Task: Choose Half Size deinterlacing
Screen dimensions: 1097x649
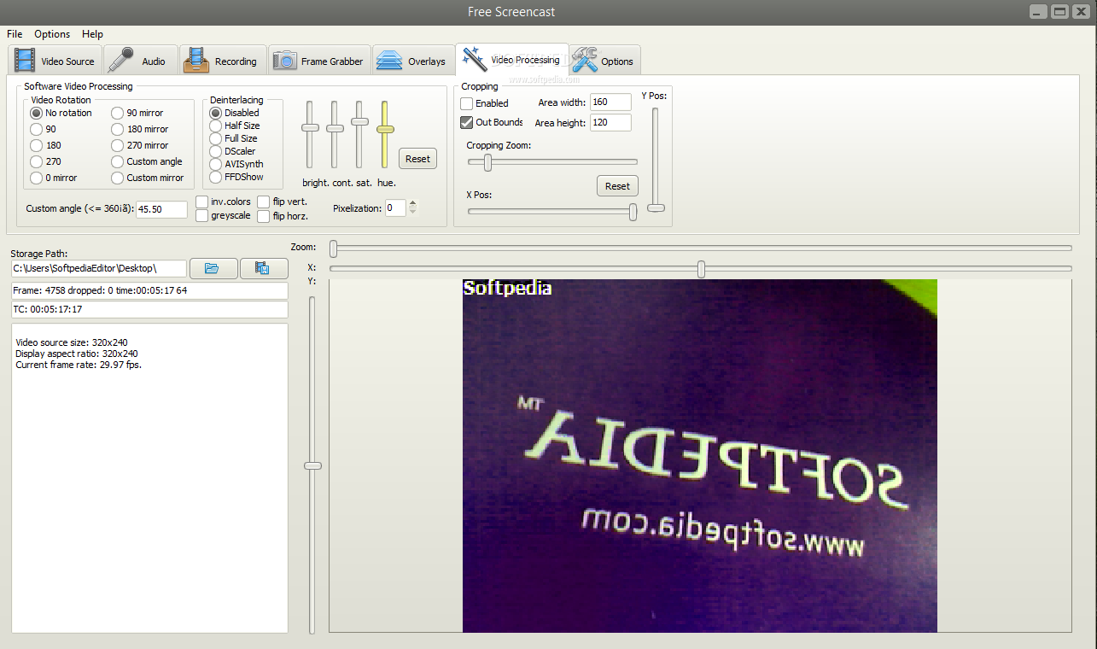Action: point(216,126)
